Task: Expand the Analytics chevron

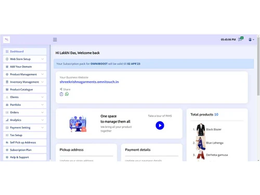Action: (x=43, y=120)
